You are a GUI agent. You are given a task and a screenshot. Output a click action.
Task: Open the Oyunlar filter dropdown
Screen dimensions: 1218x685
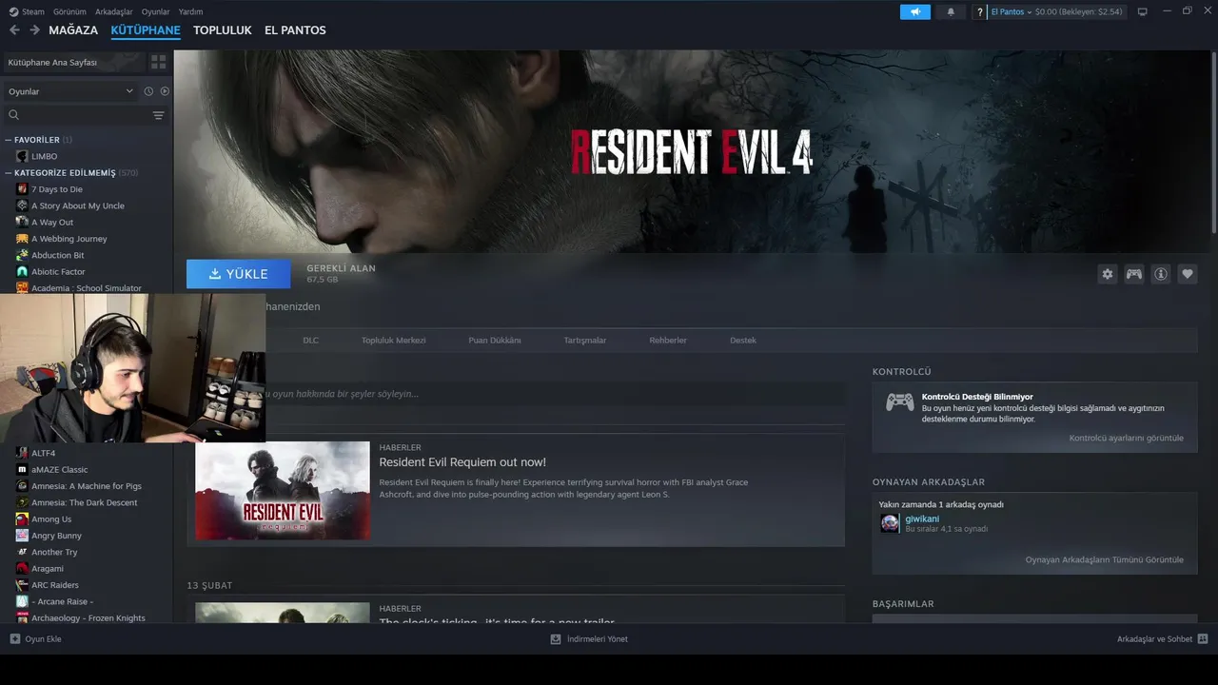[70, 91]
